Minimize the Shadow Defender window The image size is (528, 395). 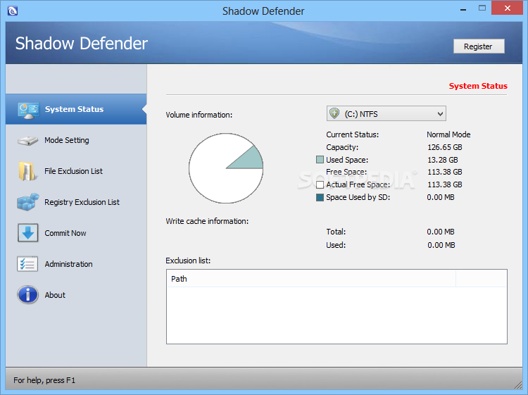coord(463,9)
